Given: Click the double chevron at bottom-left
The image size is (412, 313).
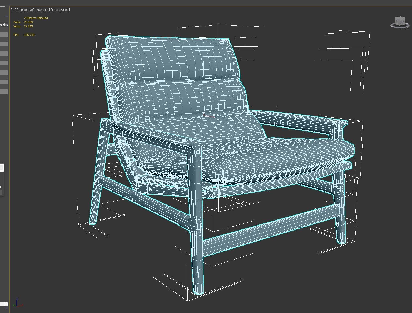Looking at the screenshot, I should coord(7,308).
